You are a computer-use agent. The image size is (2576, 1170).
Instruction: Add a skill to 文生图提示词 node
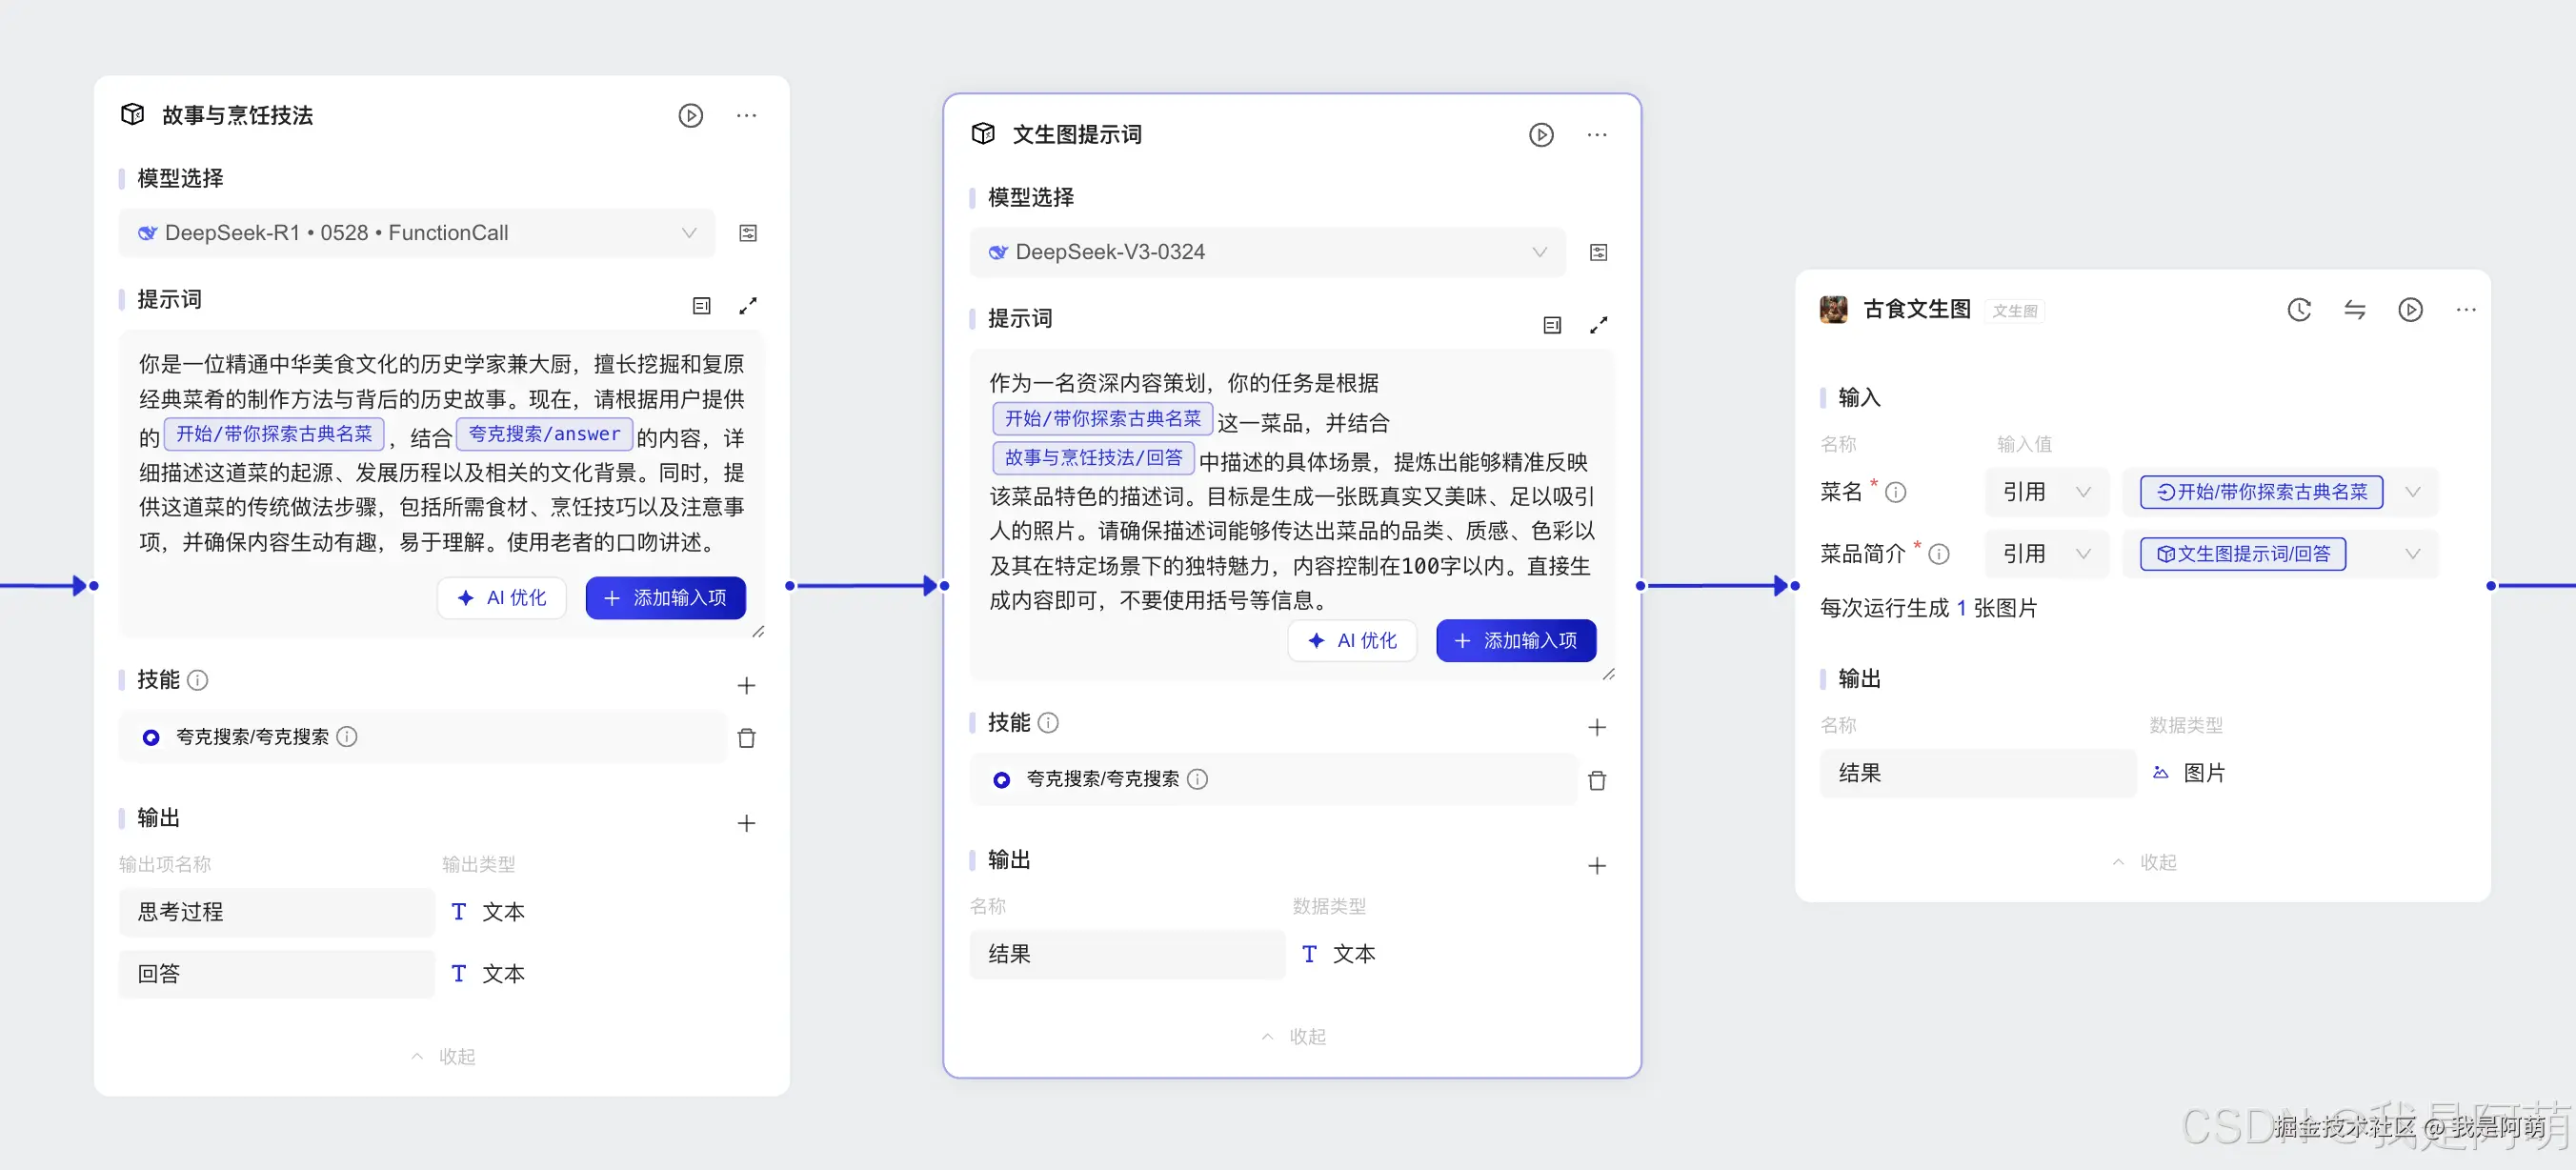coord(1596,727)
